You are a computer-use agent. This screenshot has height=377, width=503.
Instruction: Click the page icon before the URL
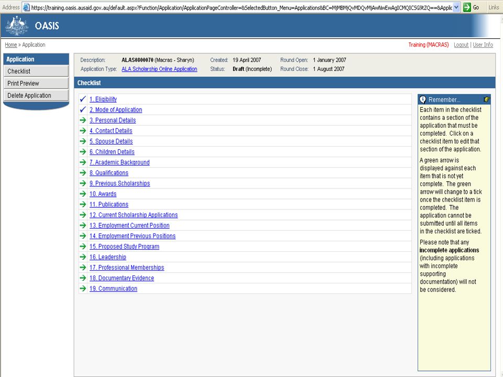(26, 7)
